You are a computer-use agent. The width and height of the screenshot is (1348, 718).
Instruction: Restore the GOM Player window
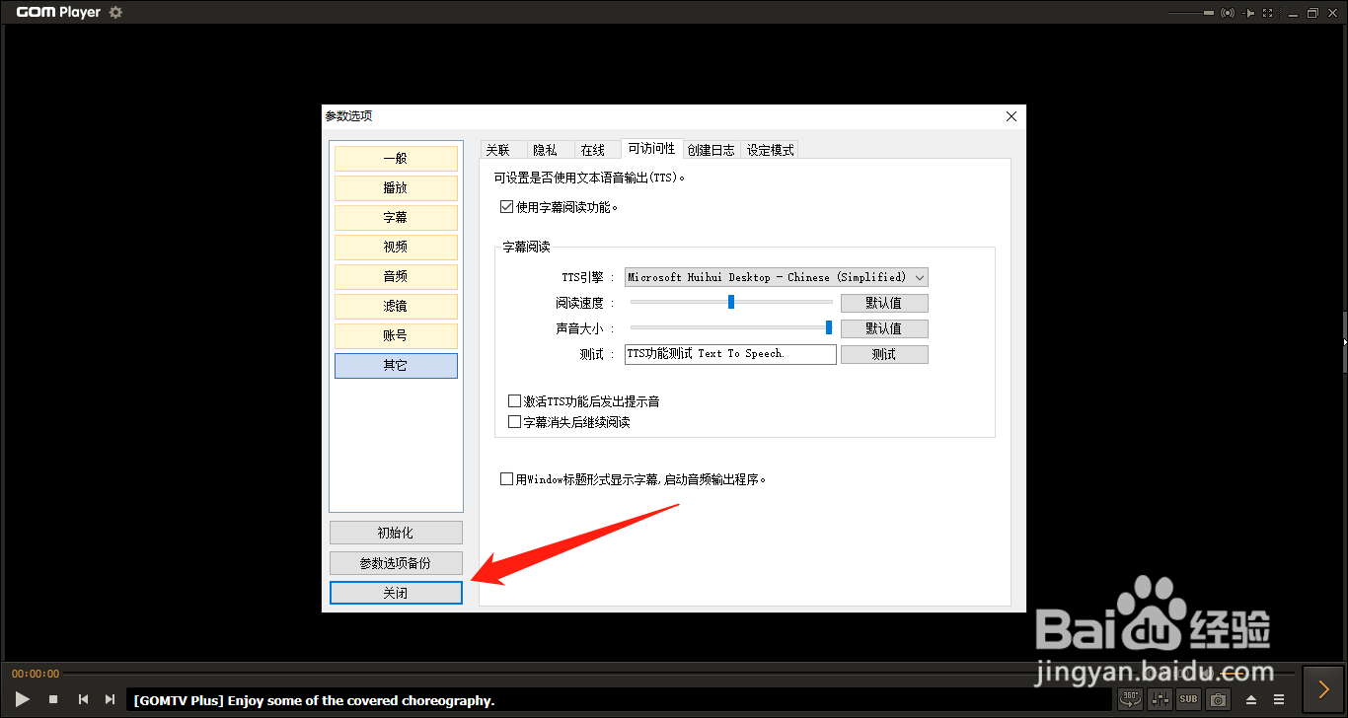click(1312, 13)
